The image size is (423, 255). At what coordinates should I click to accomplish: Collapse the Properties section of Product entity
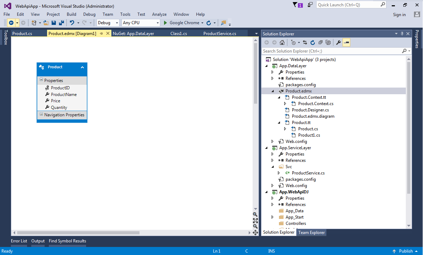(41, 80)
